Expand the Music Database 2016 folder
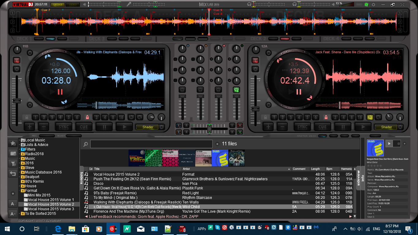Image resolution: width=418 pixels, height=235 pixels. [x=19, y=172]
